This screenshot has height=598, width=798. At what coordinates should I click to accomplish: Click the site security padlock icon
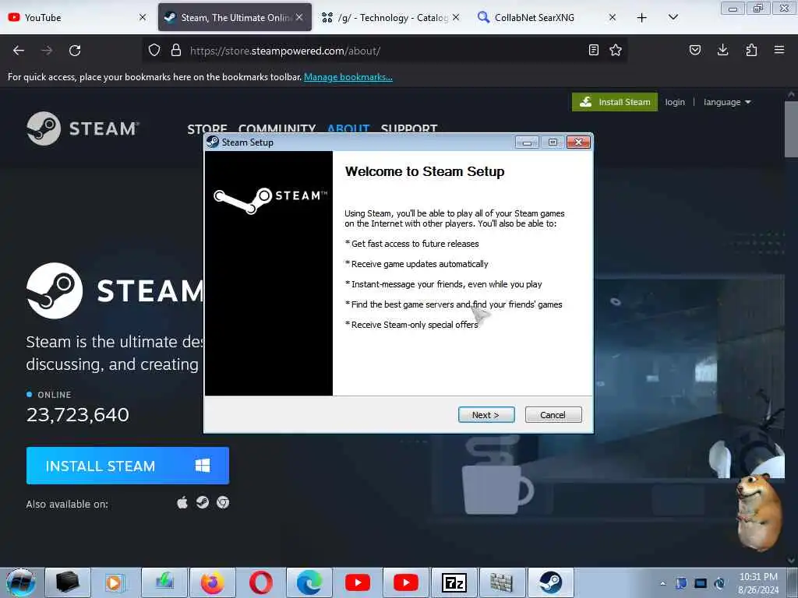(176, 51)
